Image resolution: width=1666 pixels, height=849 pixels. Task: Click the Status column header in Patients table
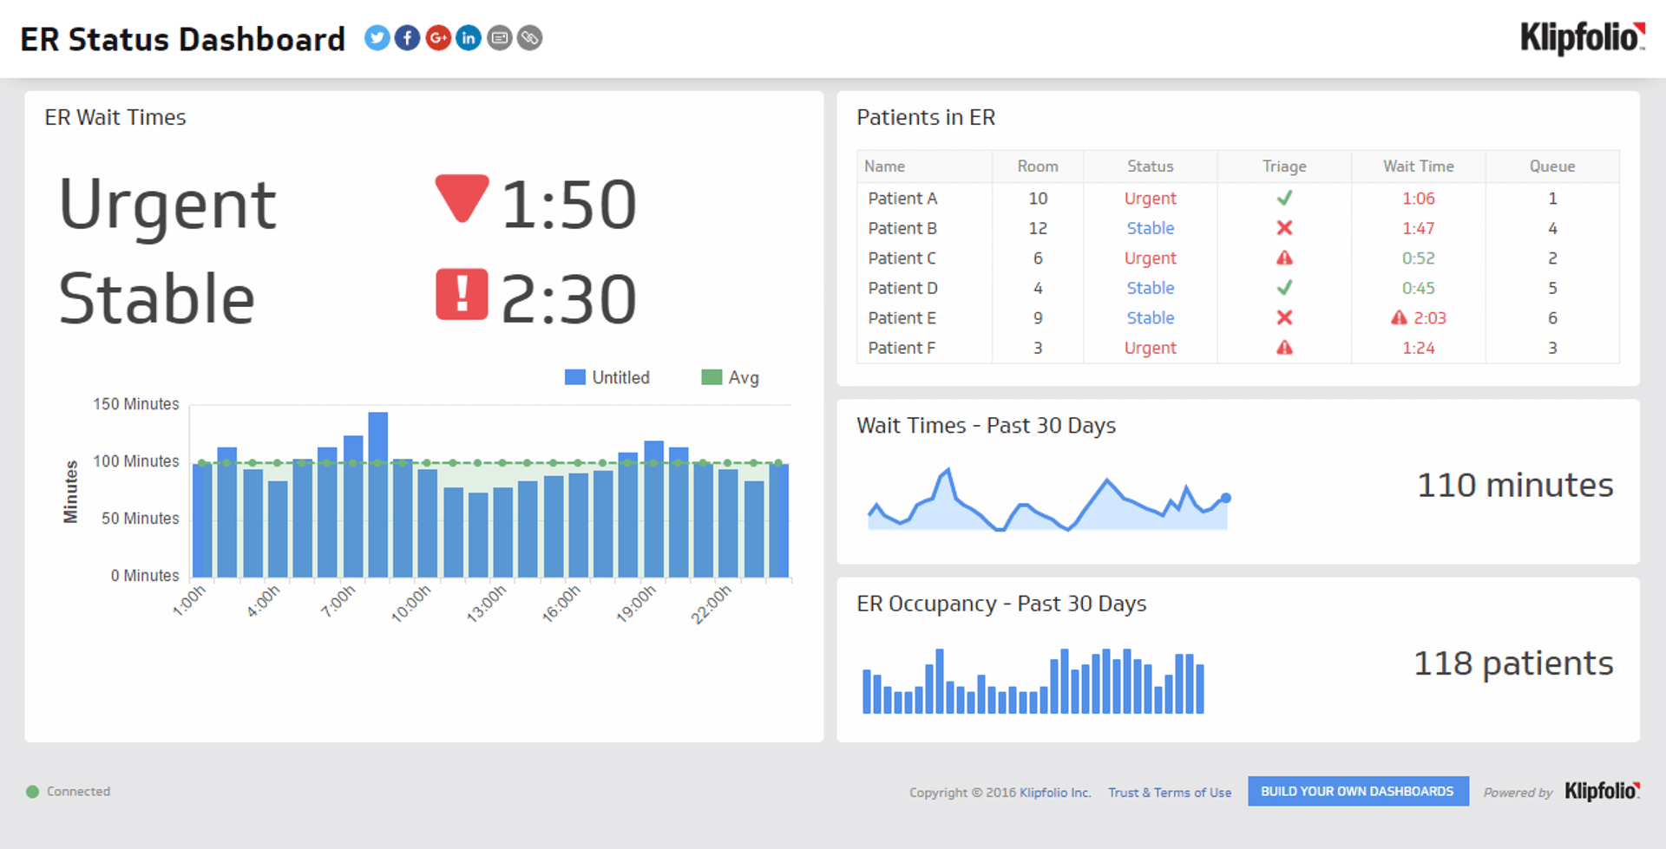1151,166
